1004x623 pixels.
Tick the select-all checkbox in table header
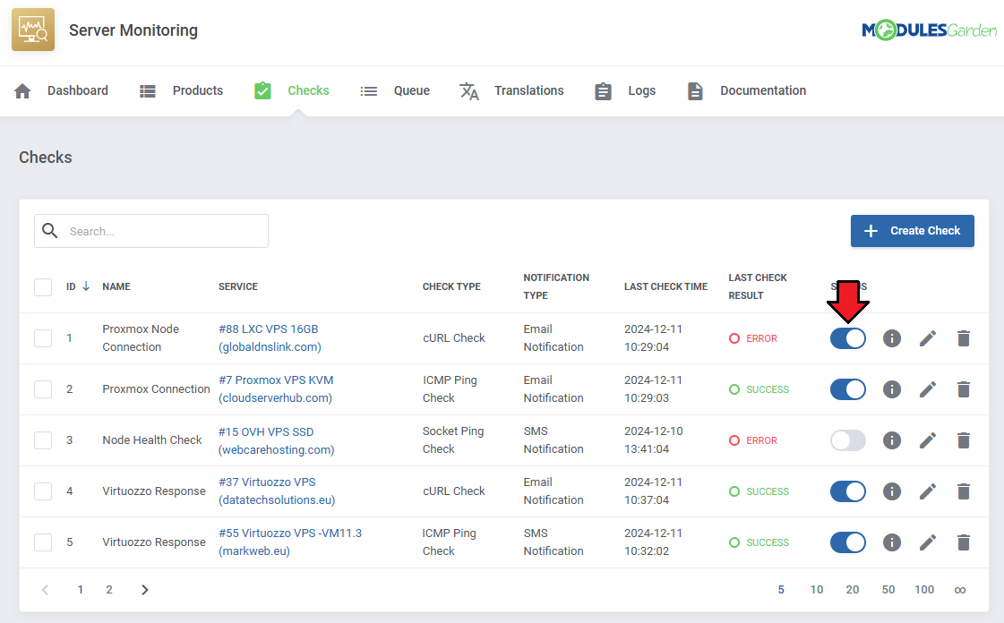43,287
